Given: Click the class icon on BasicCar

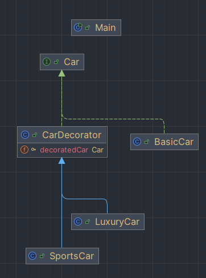Looking at the screenshot, I should pos(137,142).
